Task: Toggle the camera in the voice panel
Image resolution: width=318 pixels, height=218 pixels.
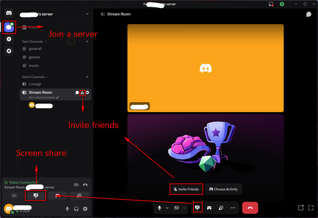Action: click(14, 196)
